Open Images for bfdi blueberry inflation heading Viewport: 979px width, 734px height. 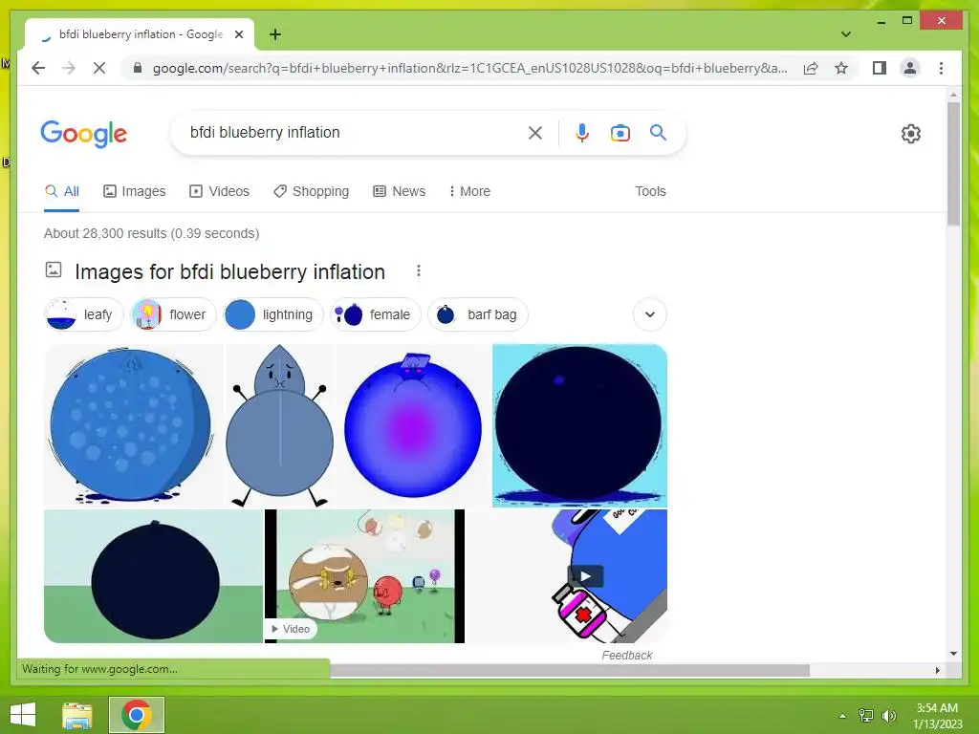229,272
